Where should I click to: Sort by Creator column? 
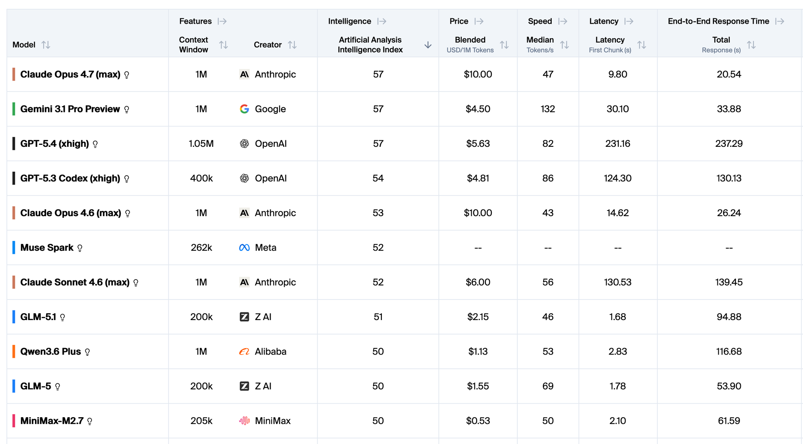pyautogui.click(x=292, y=45)
